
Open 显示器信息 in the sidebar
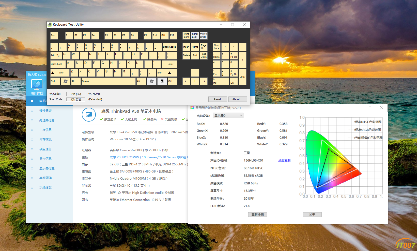coord(47,168)
